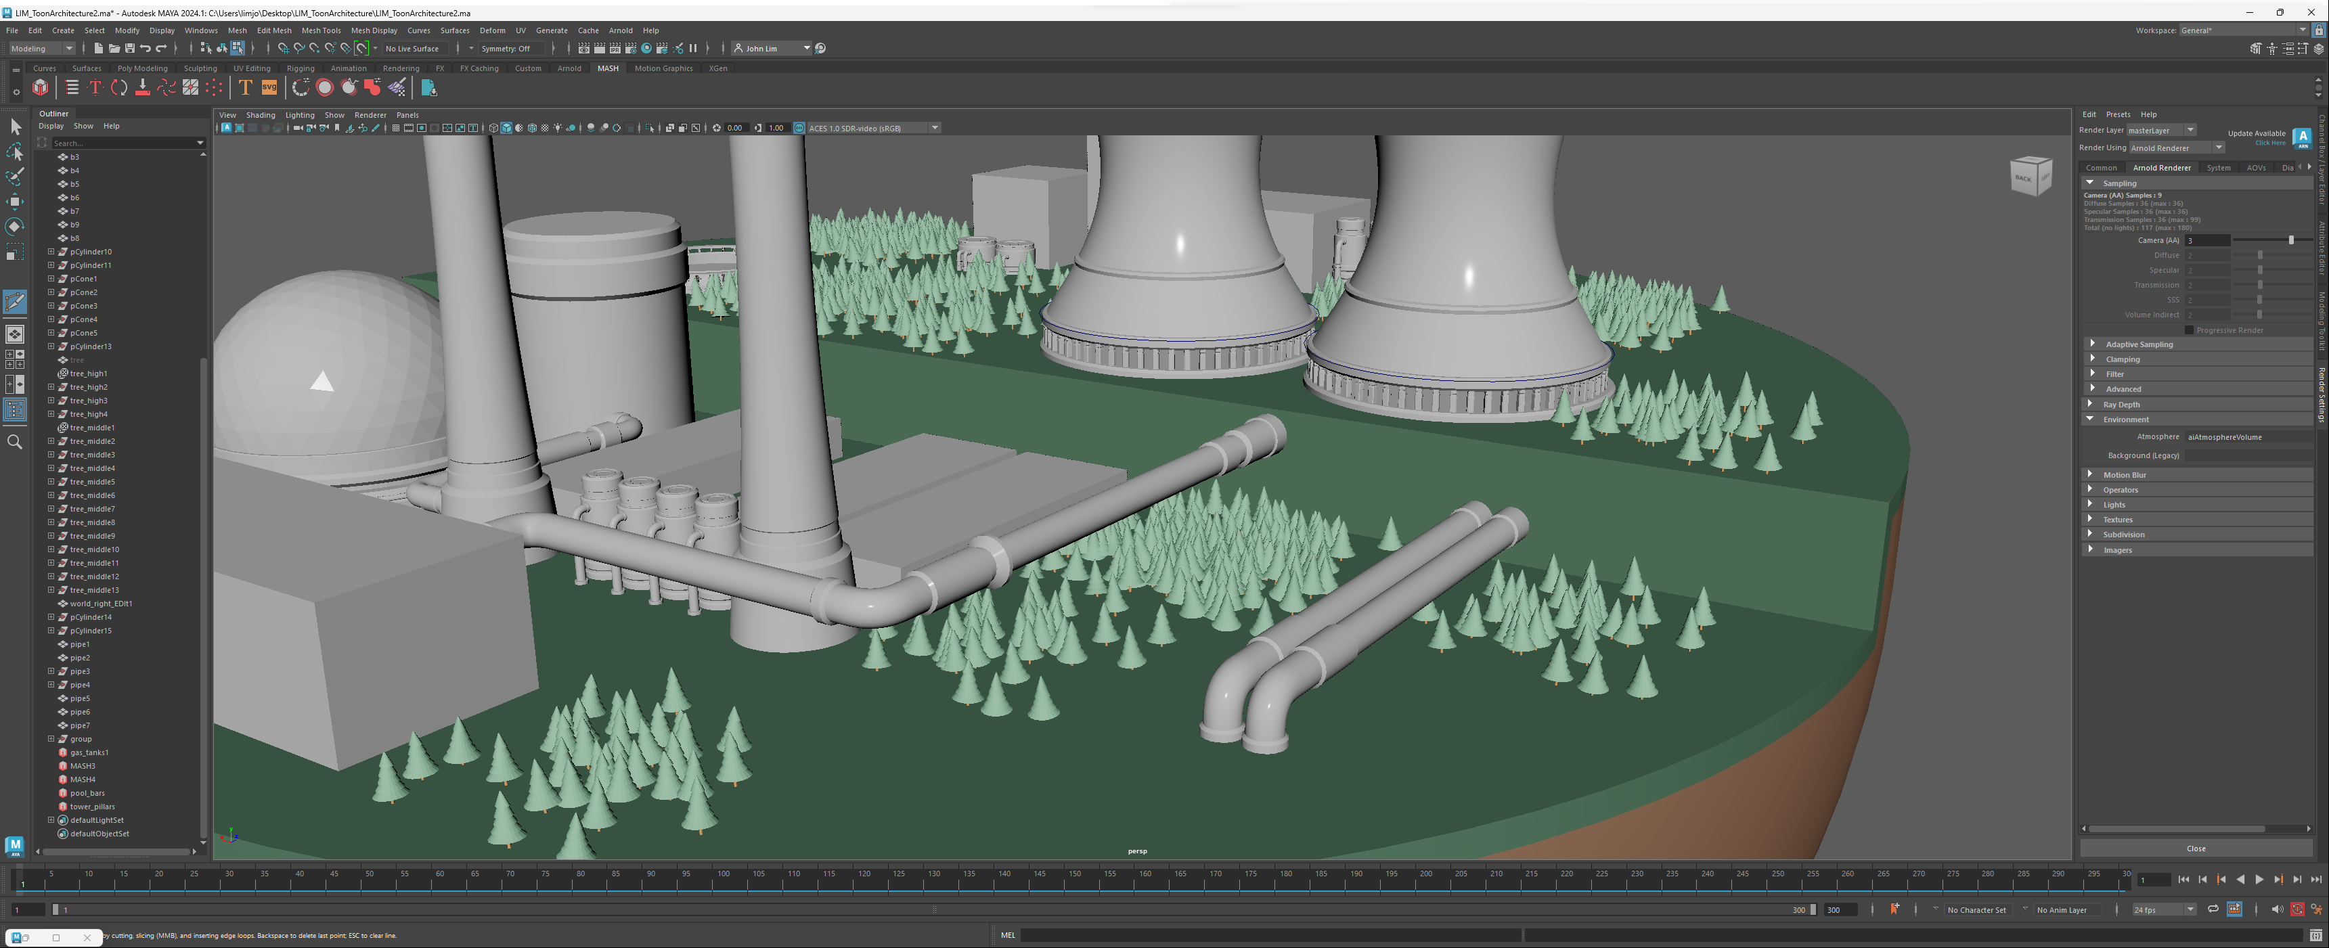The width and height of the screenshot is (2329, 948).
Task: Click the red T MASH text icon
Action: point(95,88)
